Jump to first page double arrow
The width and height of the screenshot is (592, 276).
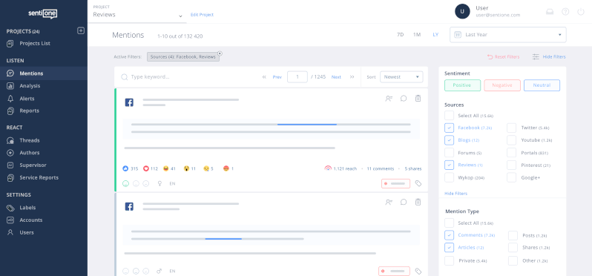click(x=264, y=77)
